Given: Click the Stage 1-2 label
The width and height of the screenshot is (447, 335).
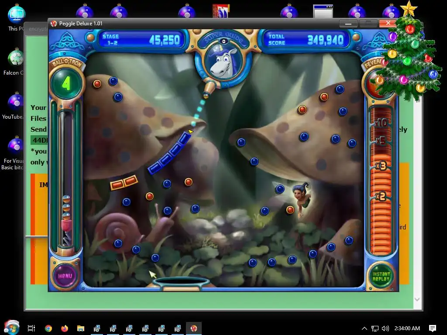Looking at the screenshot, I should tap(111, 40).
